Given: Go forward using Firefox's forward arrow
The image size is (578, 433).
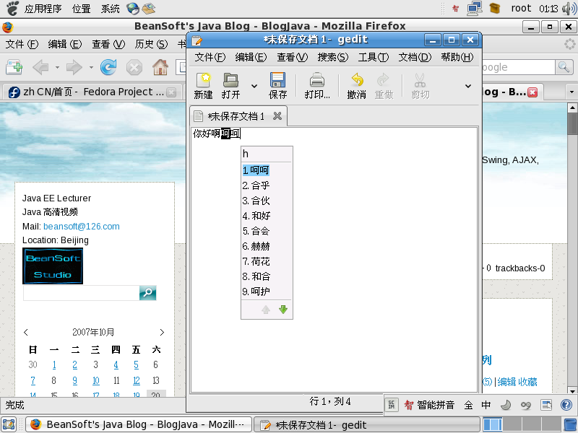Looking at the screenshot, I should point(74,67).
